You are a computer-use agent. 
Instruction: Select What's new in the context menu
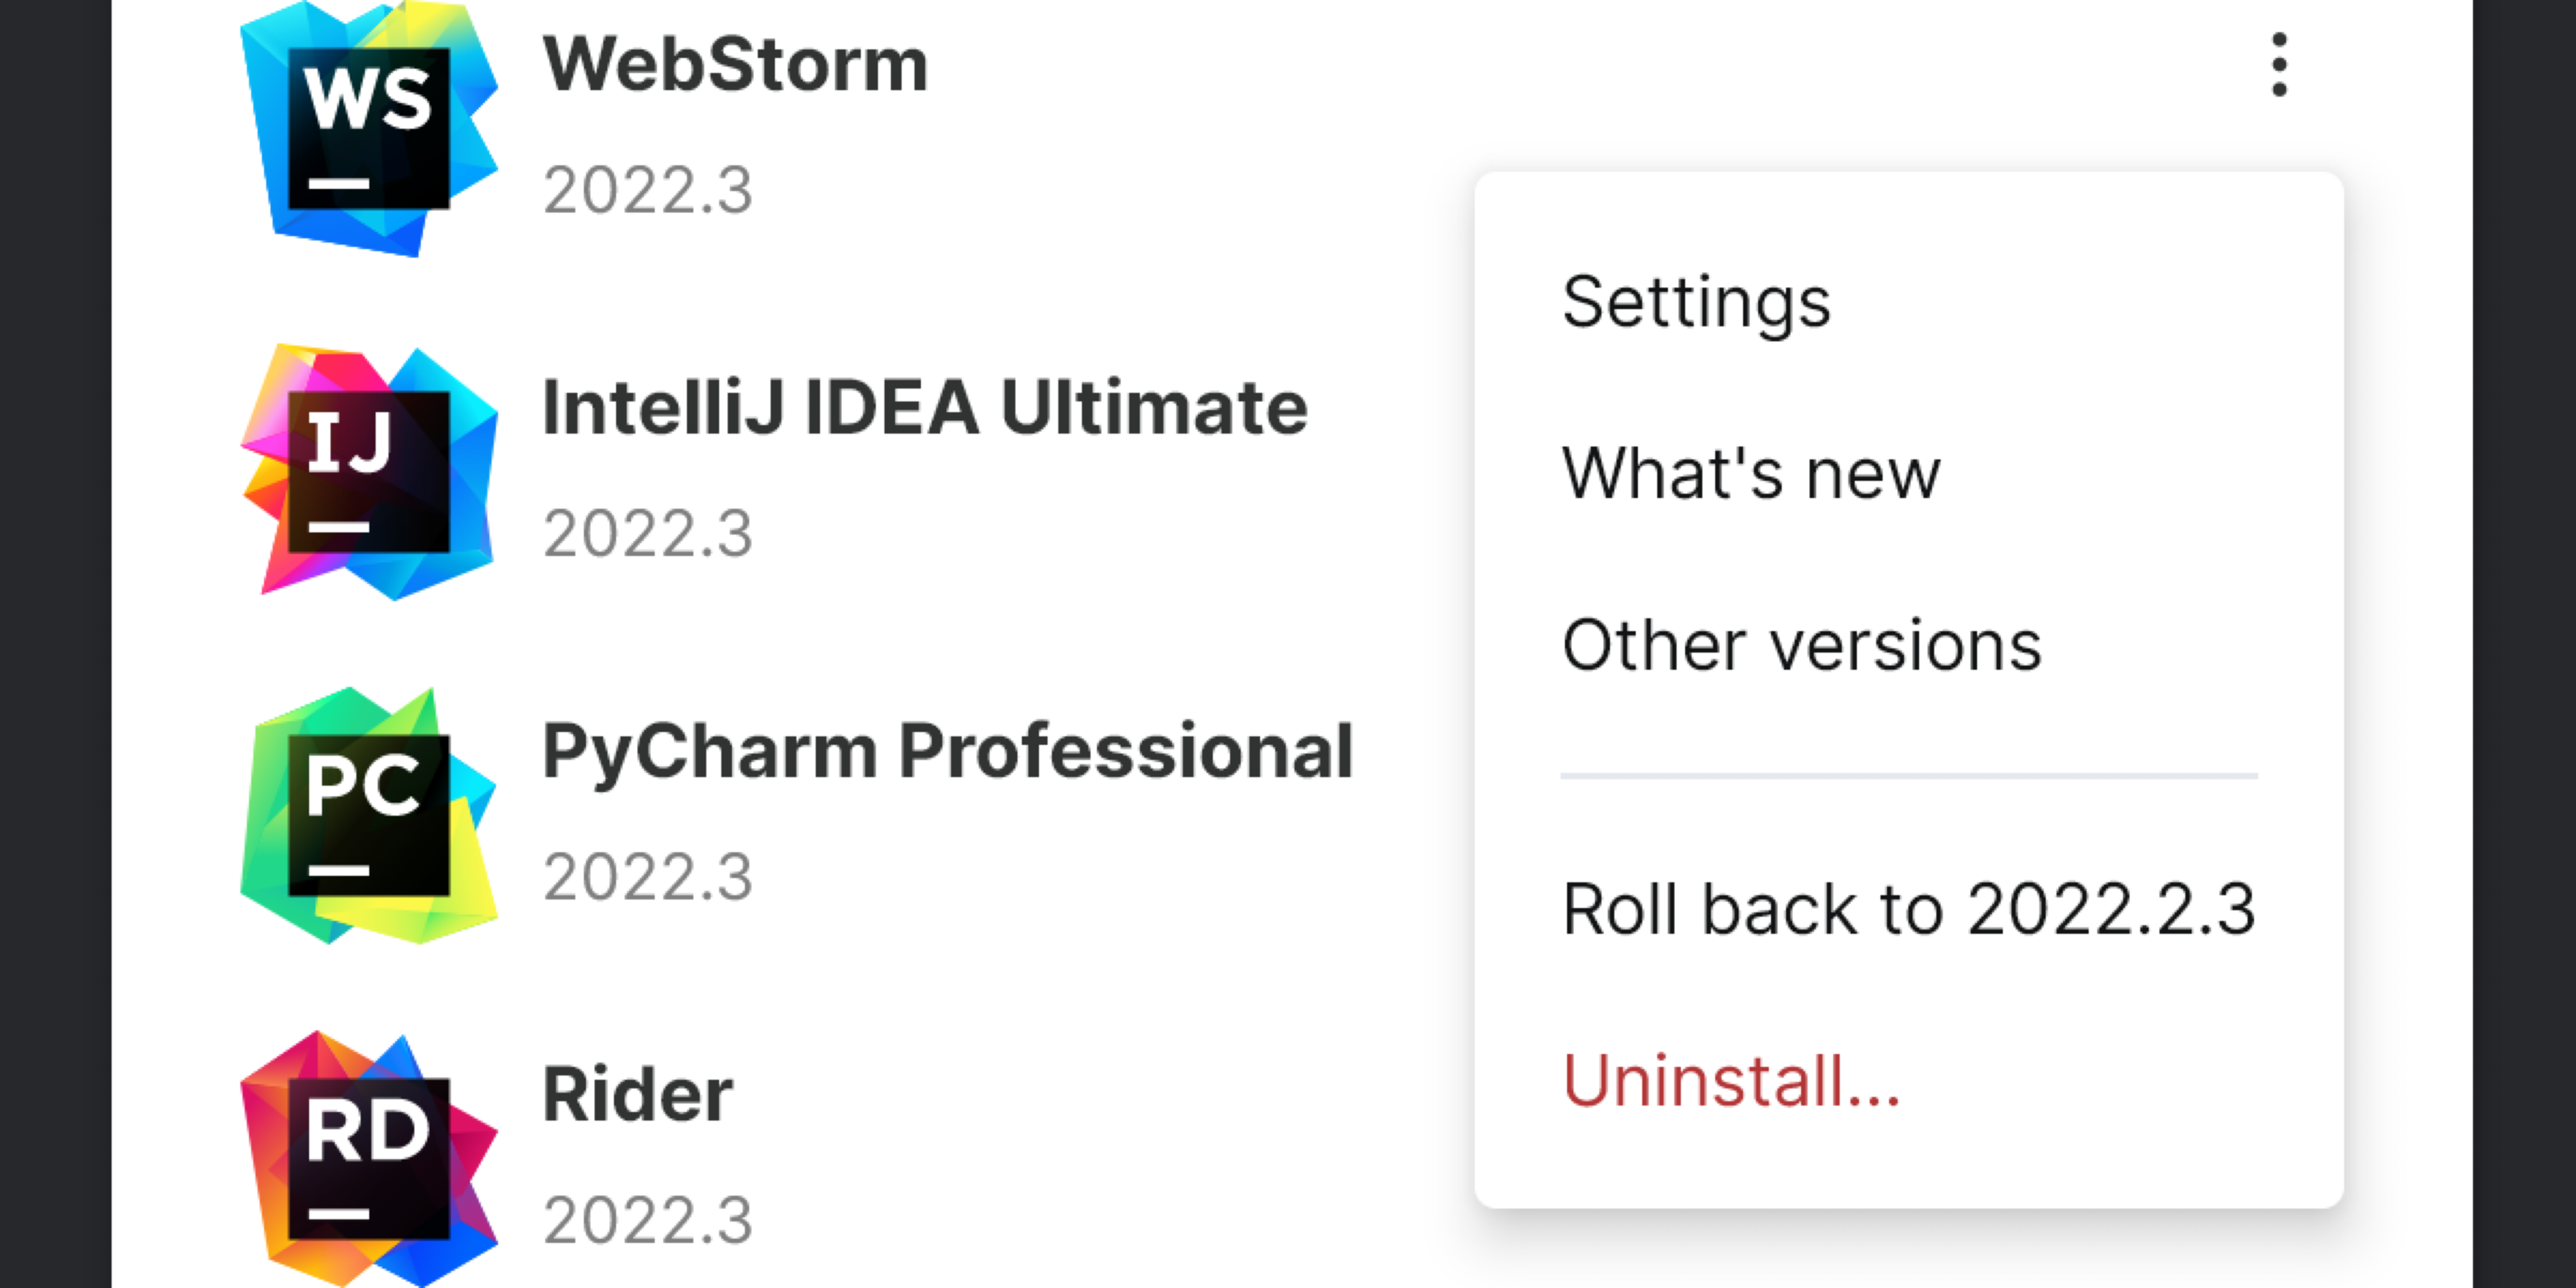[x=1750, y=472]
